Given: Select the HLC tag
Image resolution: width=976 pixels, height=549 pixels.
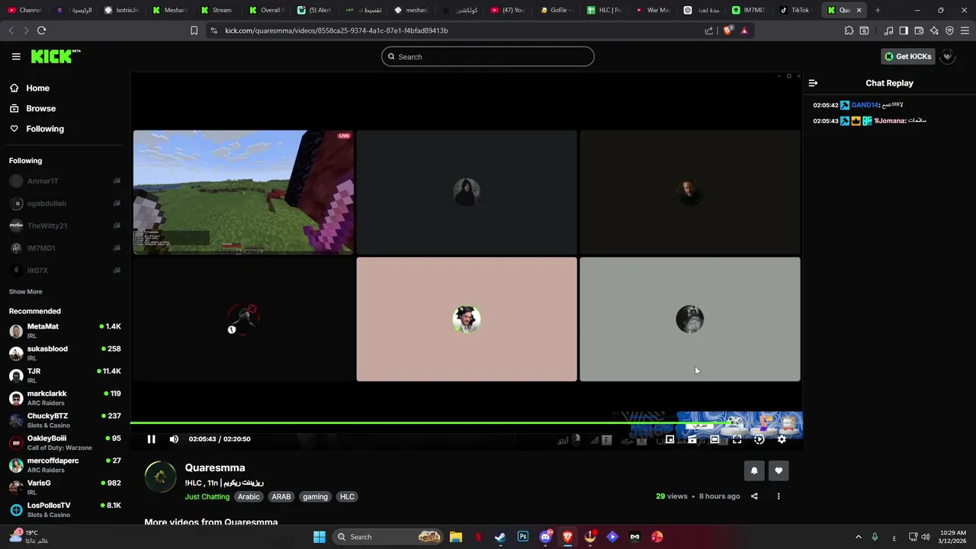Looking at the screenshot, I should (x=347, y=496).
